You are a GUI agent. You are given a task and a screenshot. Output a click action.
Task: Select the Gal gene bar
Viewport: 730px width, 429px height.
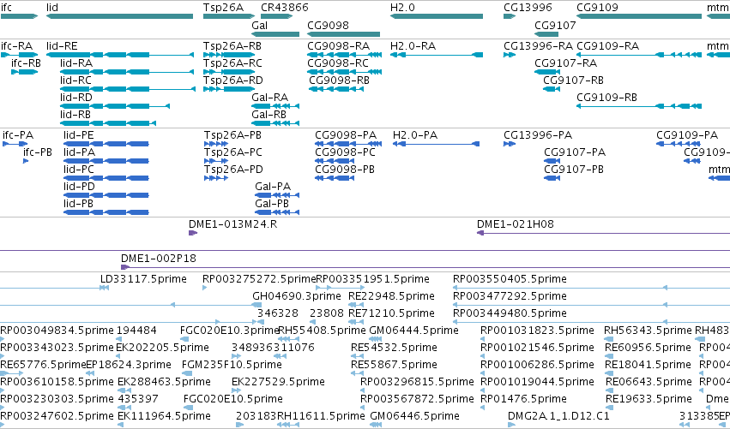tap(275, 34)
